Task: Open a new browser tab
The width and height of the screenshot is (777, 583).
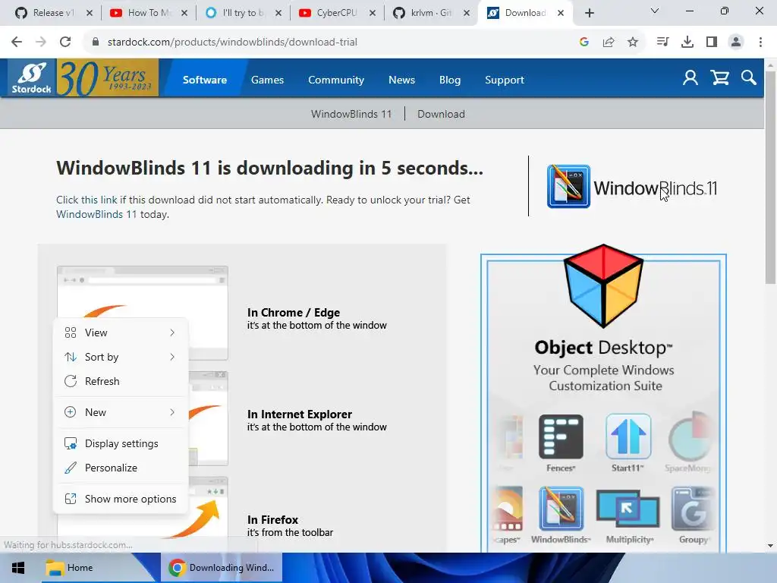Action: click(x=589, y=13)
